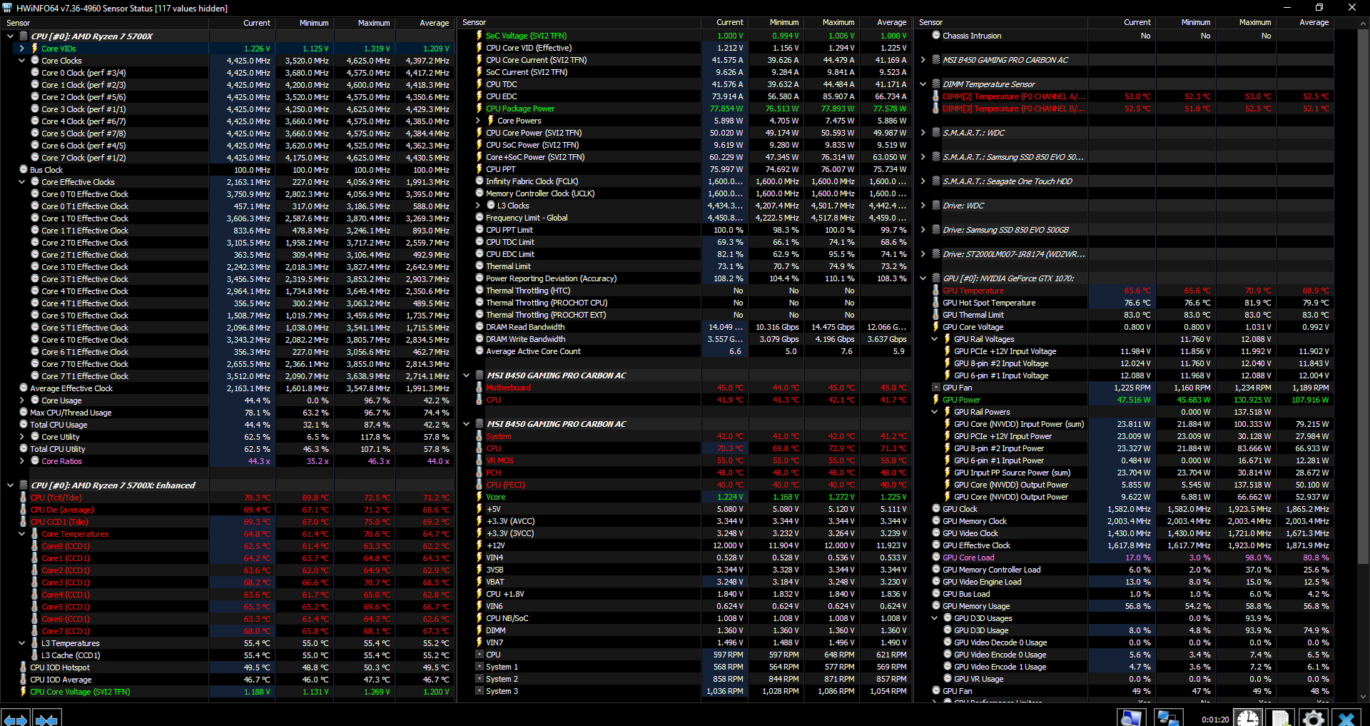This screenshot has height=726, width=1370.
Task: Collapse the GPU D3D Usages group
Action: pos(934,618)
